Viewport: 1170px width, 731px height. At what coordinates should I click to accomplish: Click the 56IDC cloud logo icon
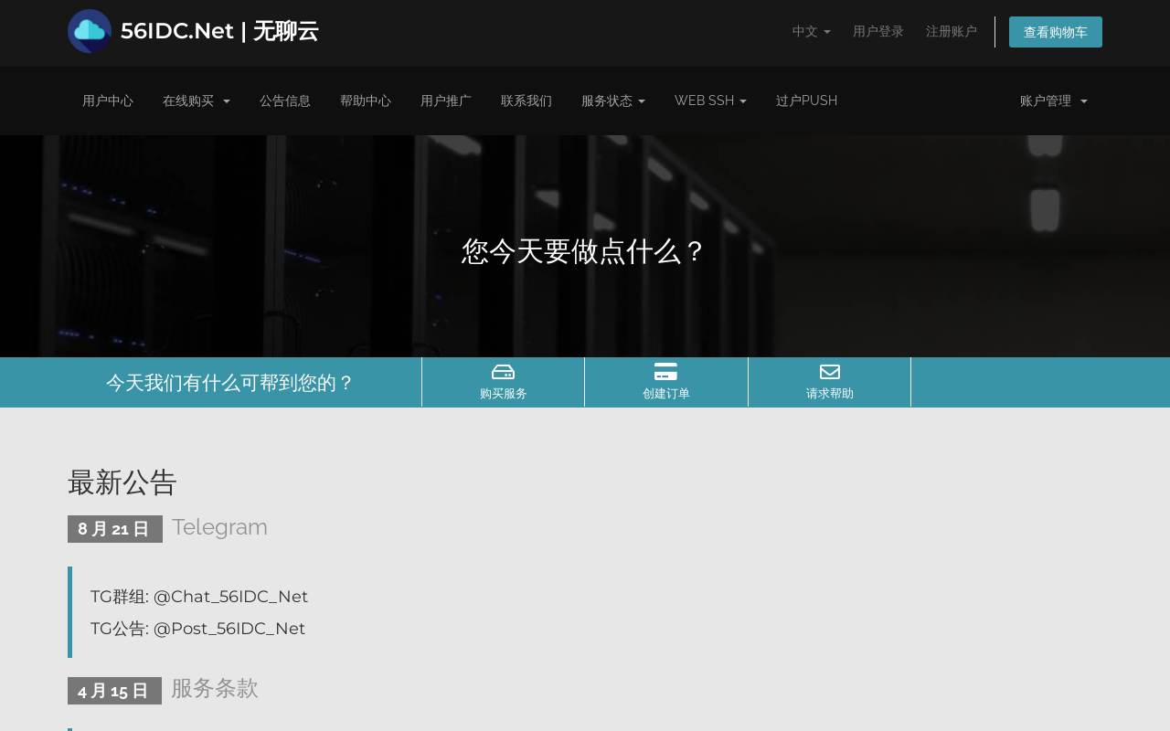coord(90,31)
